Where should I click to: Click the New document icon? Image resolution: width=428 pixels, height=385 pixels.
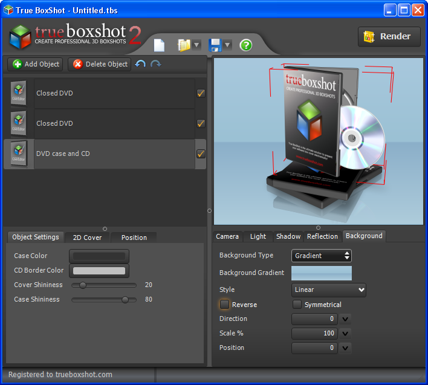point(159,45)
